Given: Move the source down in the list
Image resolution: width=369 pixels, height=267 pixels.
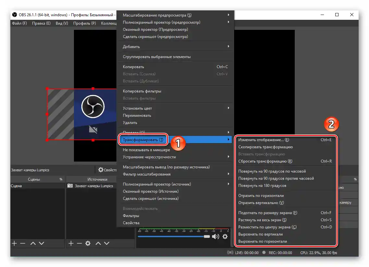Looking at the screenshot, I should [x=107, y=243].
